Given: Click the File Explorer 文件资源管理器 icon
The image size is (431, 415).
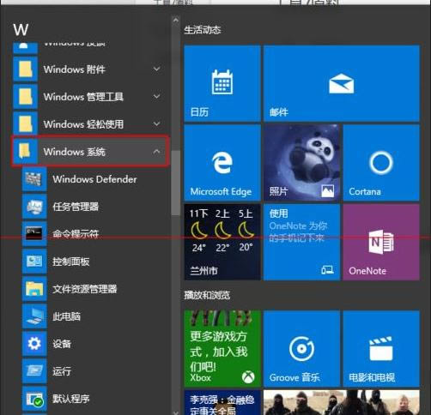Looking at the screenshot, I should (34, 289).
